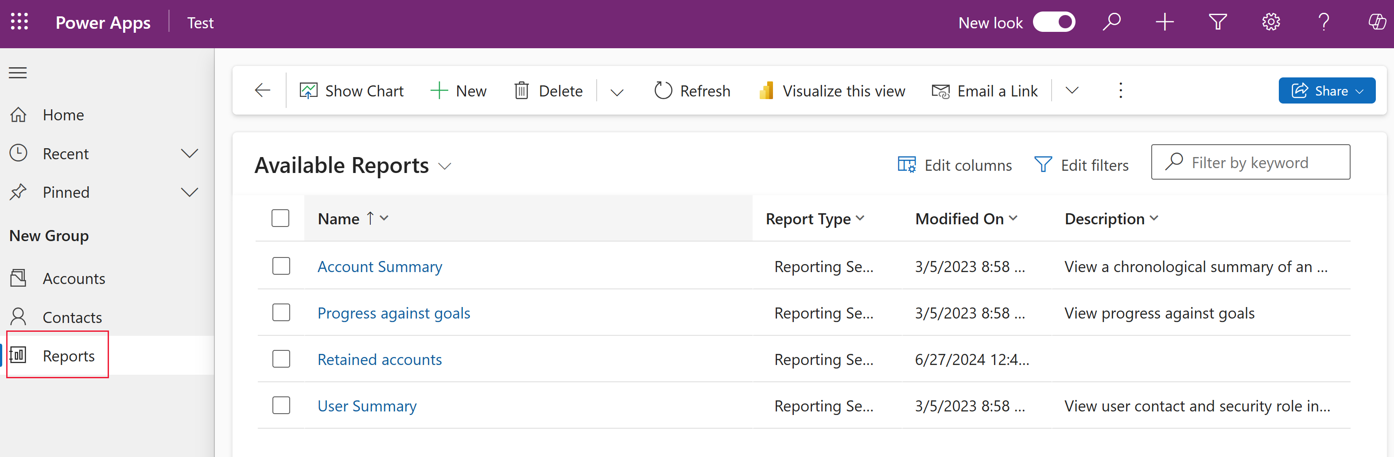The width and height of the screenshot is (1394, 457).
Task: Click the help question mark icon
Action: pos(1324,22)
